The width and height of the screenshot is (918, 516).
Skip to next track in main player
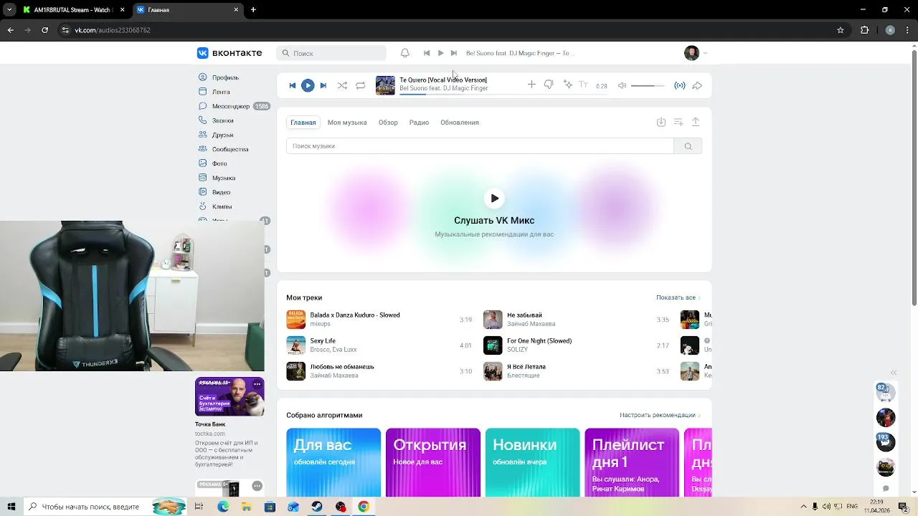coord(323,85)
